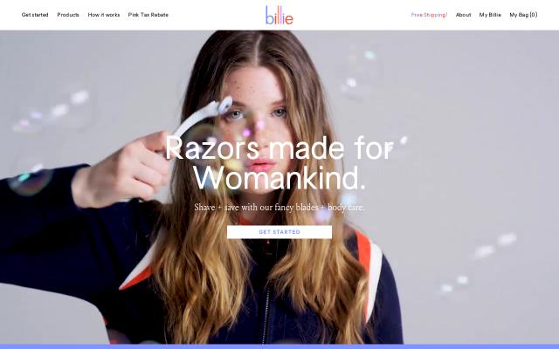Click the Free Shipping! promo link

tap(429, 15)
